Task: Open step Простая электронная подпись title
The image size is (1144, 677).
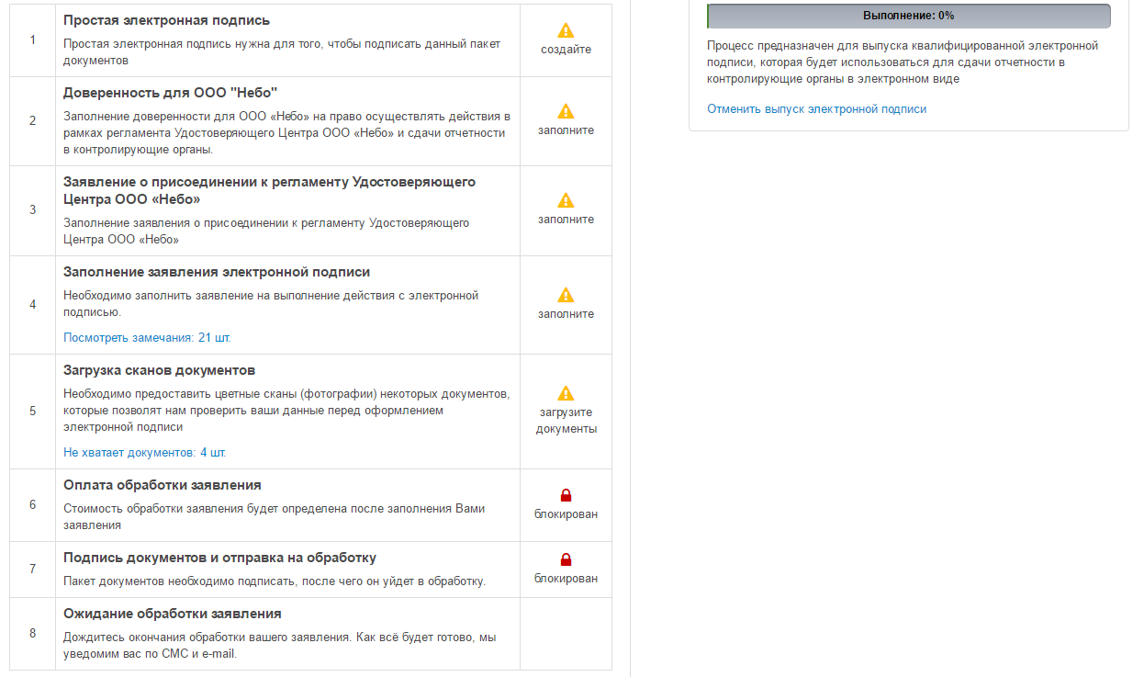Action: pyautogui.click(x=166, y=20)
